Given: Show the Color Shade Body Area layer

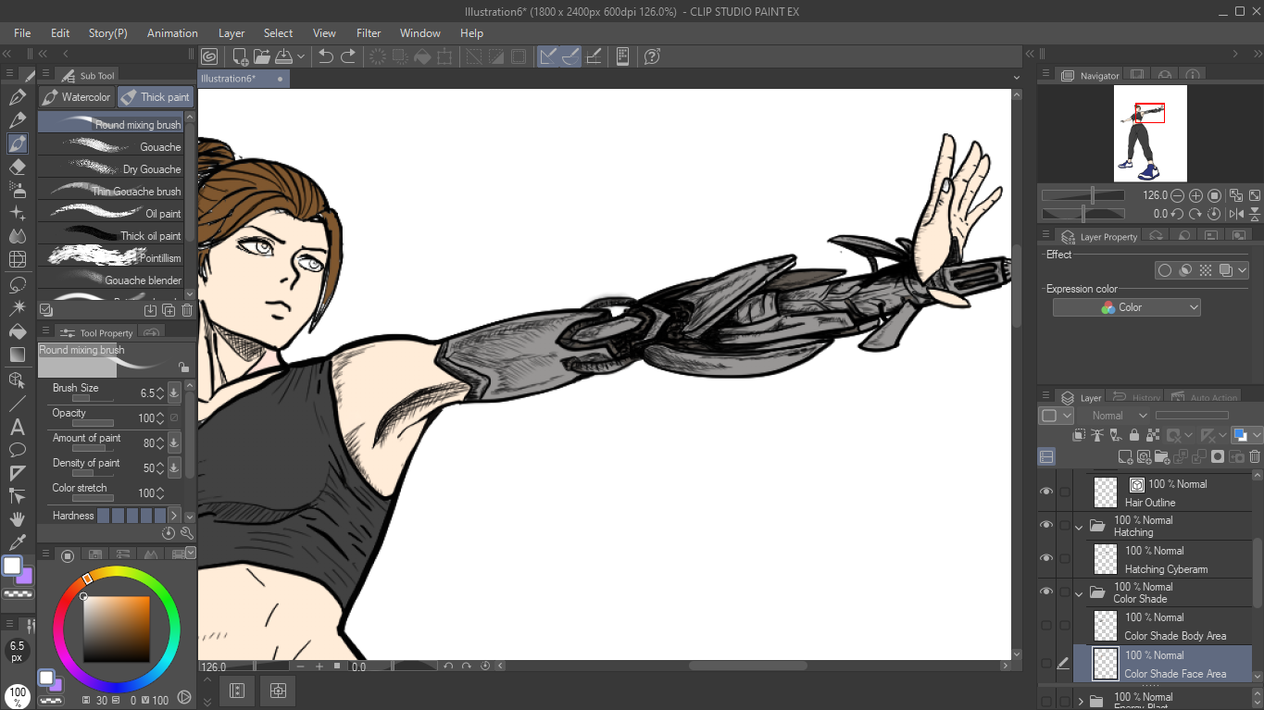Looking at the screenshot, I should click(x=1046, y=626).
